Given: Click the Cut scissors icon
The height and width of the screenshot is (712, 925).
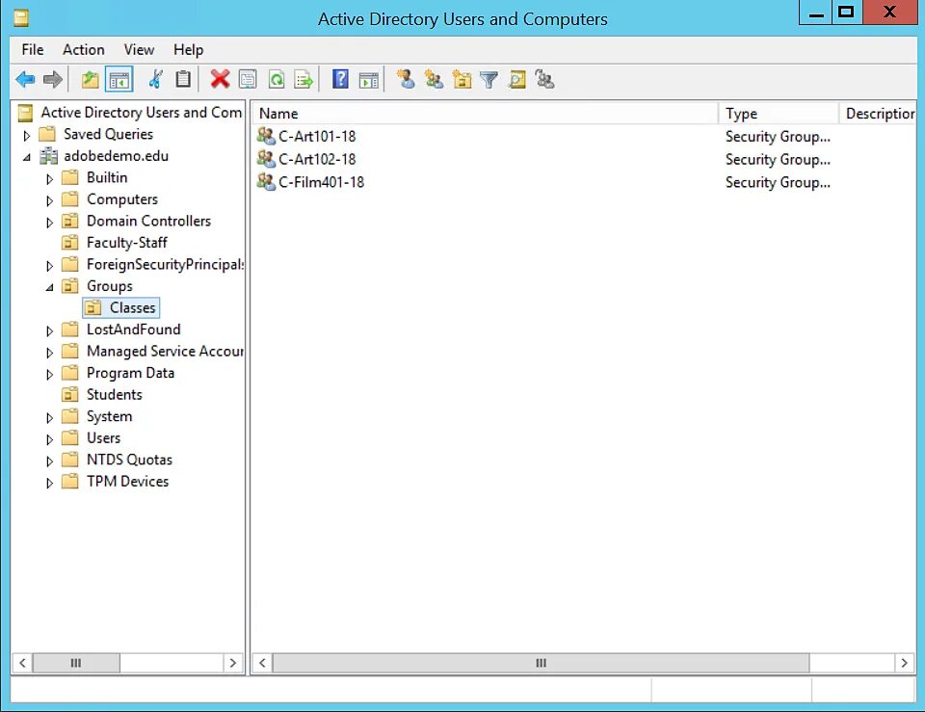Looking at the screenshot, I should tap(156, 79).
